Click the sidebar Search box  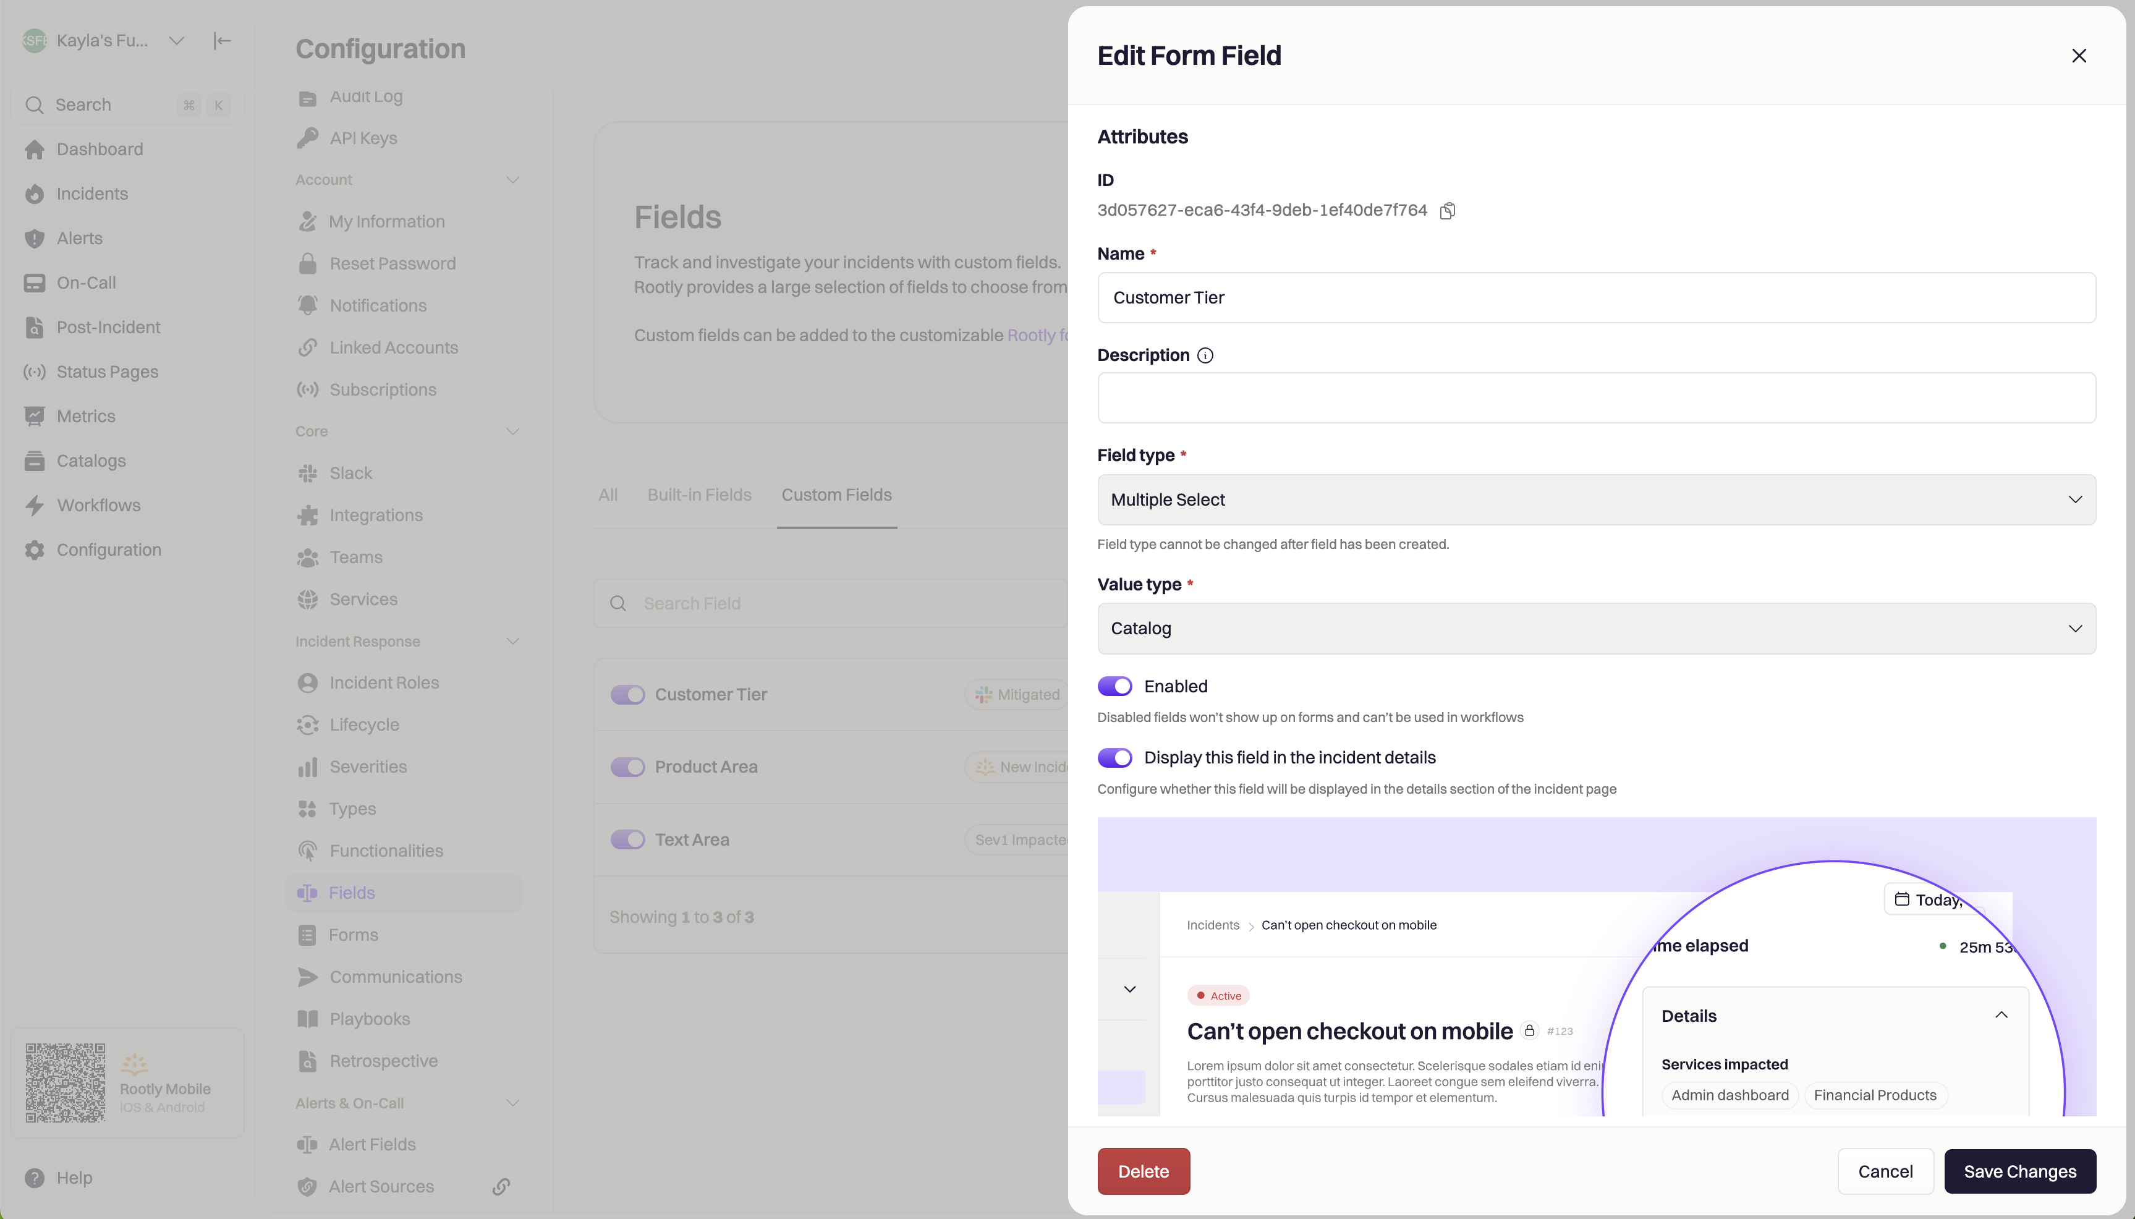coord(127,104)
